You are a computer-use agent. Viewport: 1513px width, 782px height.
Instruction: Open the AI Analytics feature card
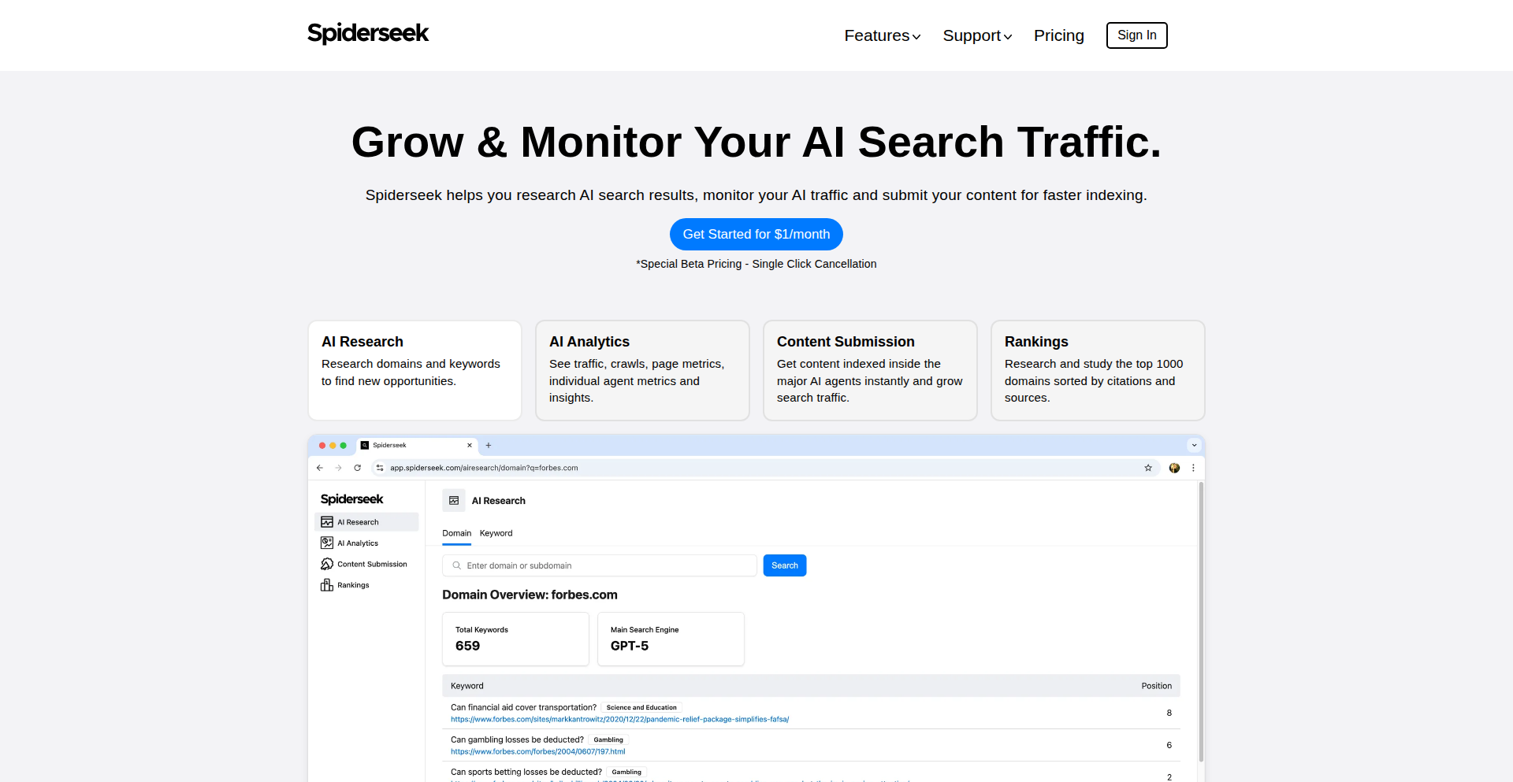(642, 370)
